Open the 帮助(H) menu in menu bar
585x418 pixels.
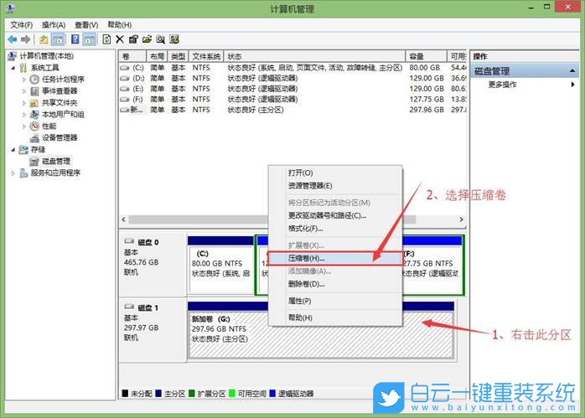(x=119, y=24)
